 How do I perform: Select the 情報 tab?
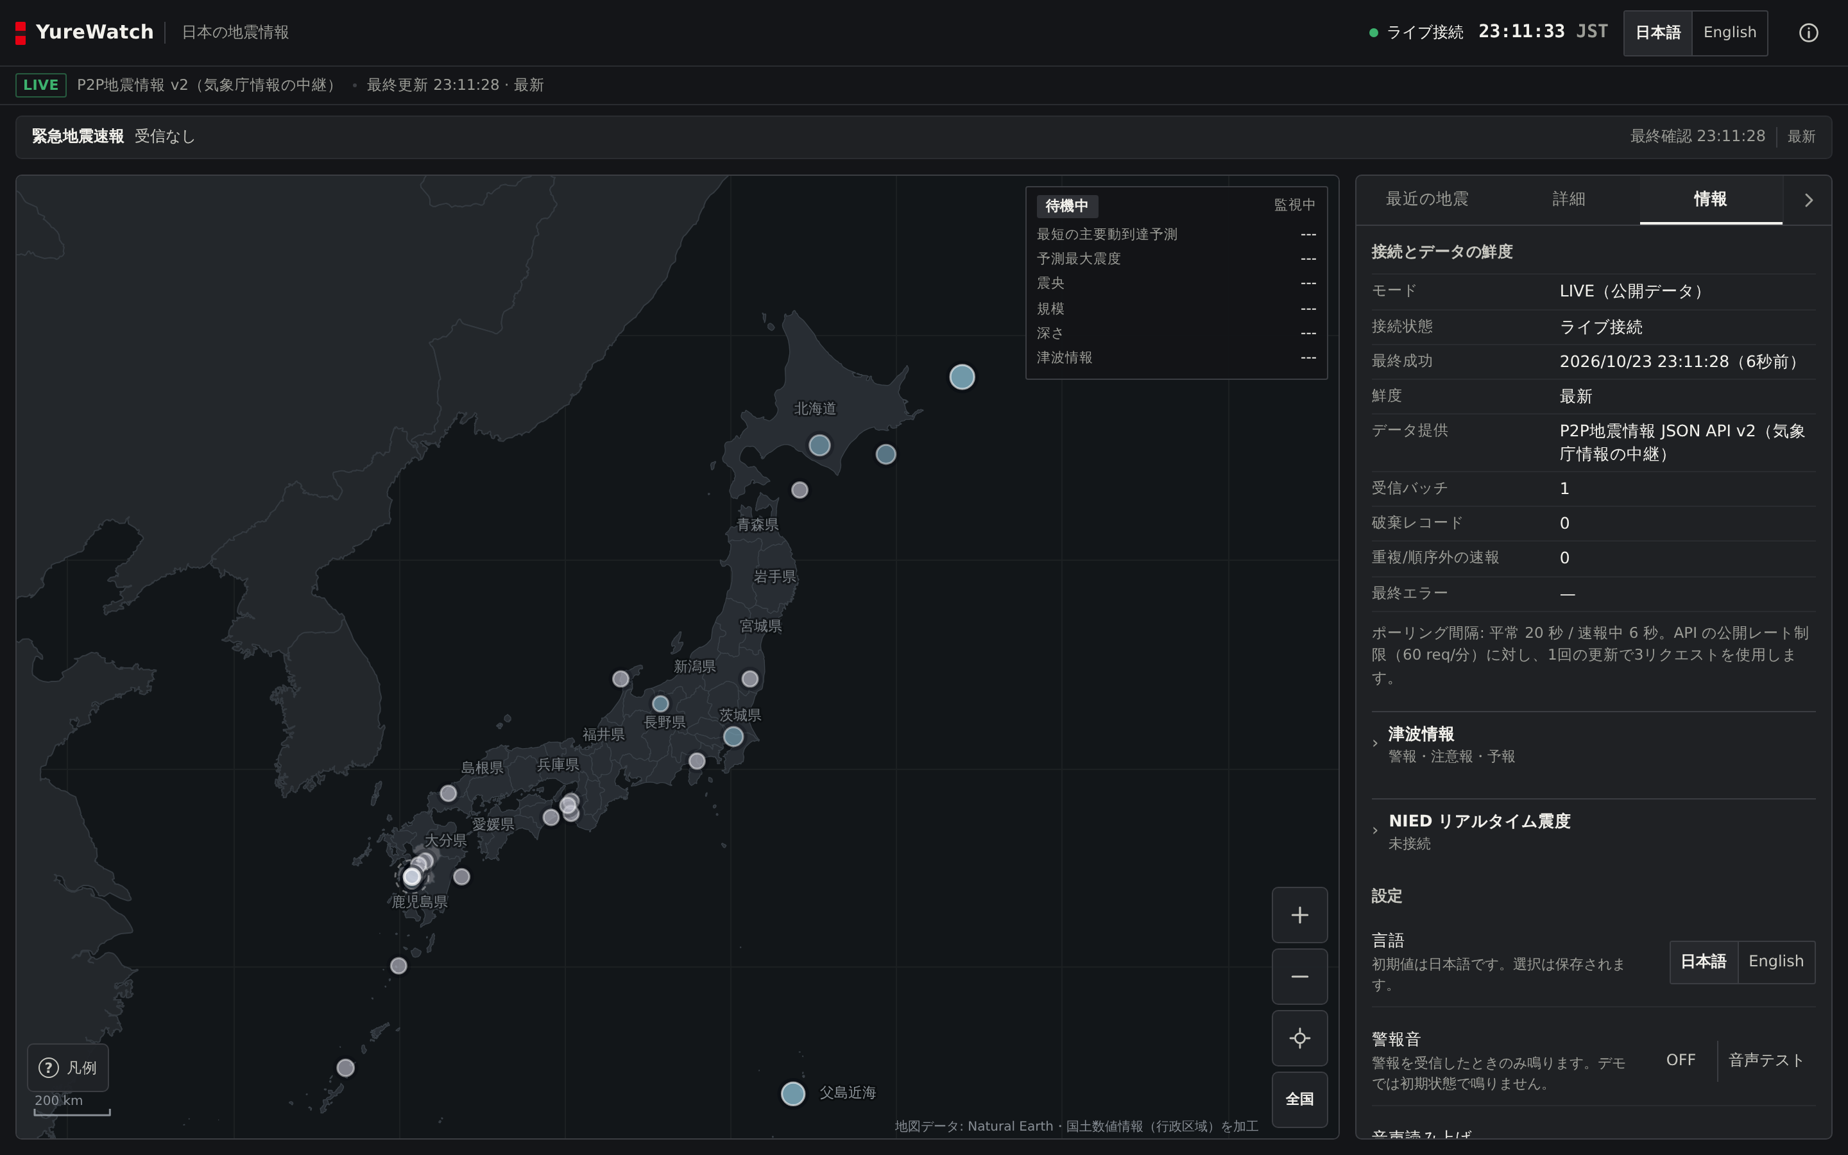[x=1711, y=200]
